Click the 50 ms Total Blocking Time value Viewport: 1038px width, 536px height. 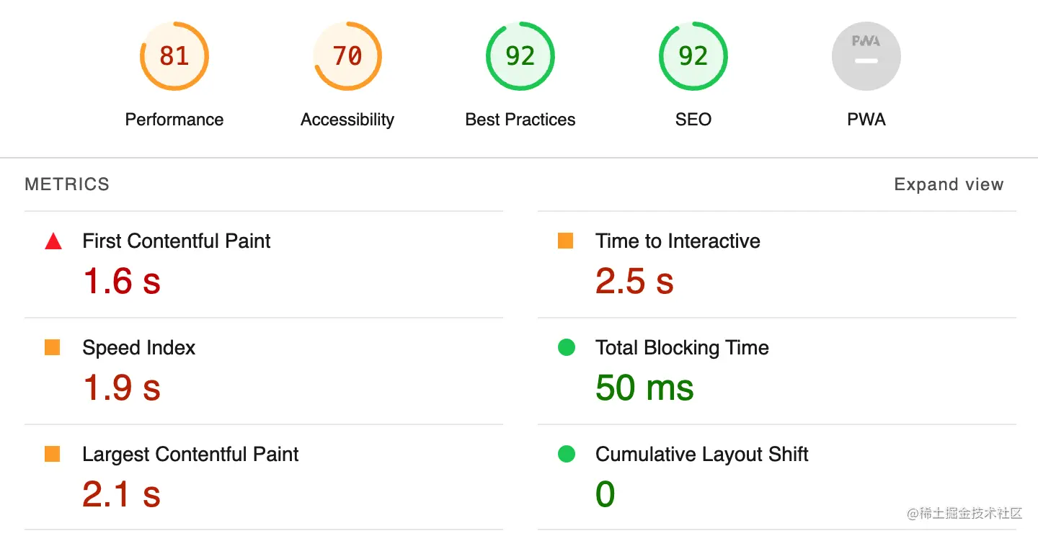644,388
